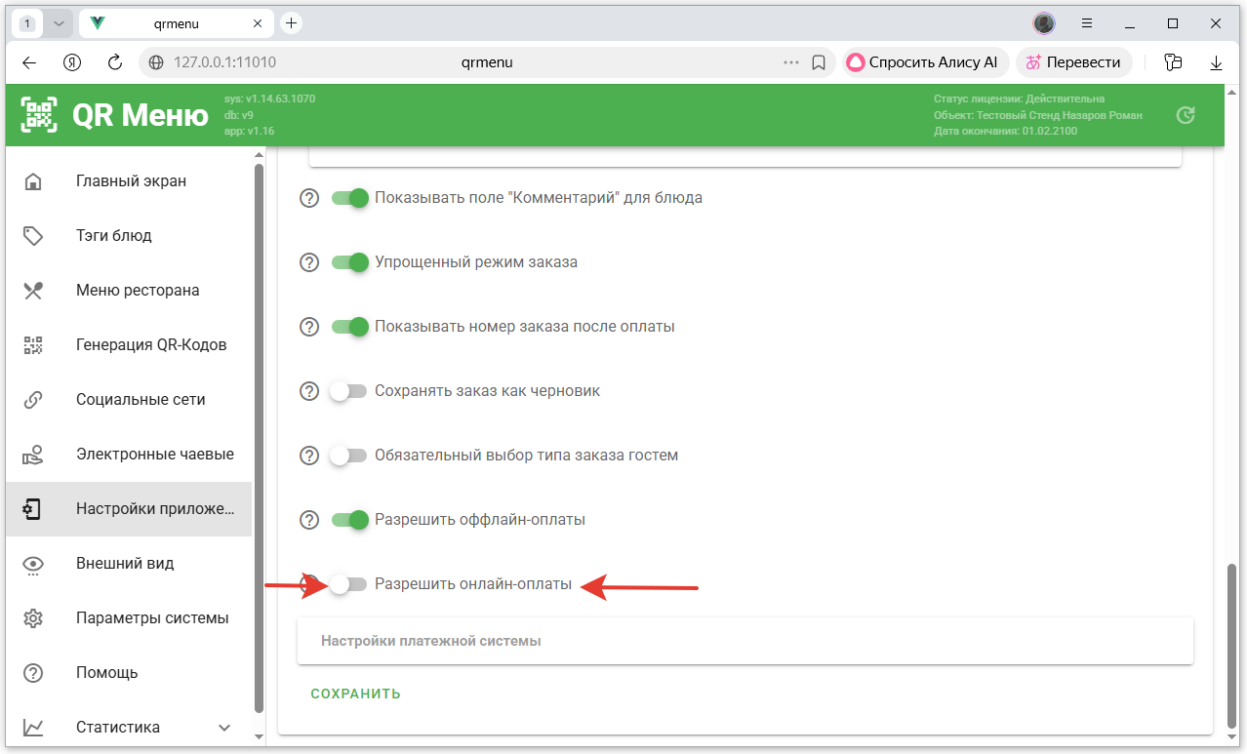Viewport: 1247px width, 754px height.
Task: Open Помощь sidebar item
Action: click(107, 673)
